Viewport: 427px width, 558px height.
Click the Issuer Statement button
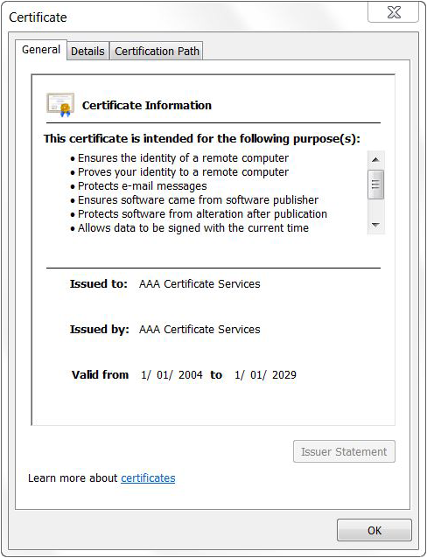[344, 451]
